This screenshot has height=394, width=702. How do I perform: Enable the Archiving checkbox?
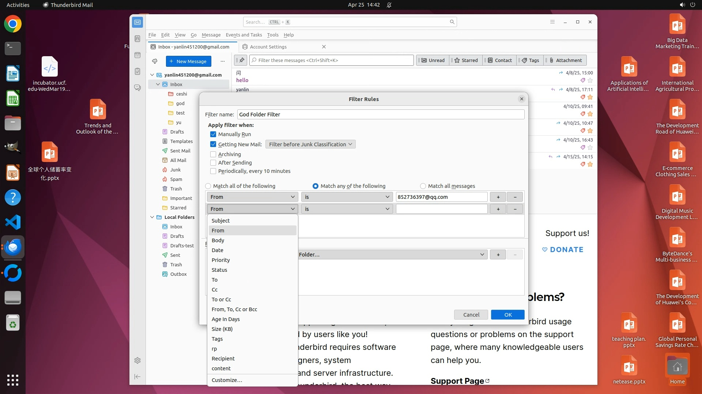tap(213, 154)
